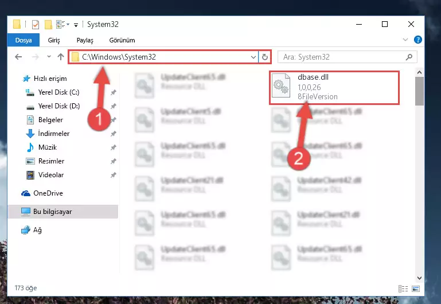This screenshot has width=441, height=304.
Task: Open the Dosya ribbon tab
Action: pyautogui.click(x=24, y=40)
